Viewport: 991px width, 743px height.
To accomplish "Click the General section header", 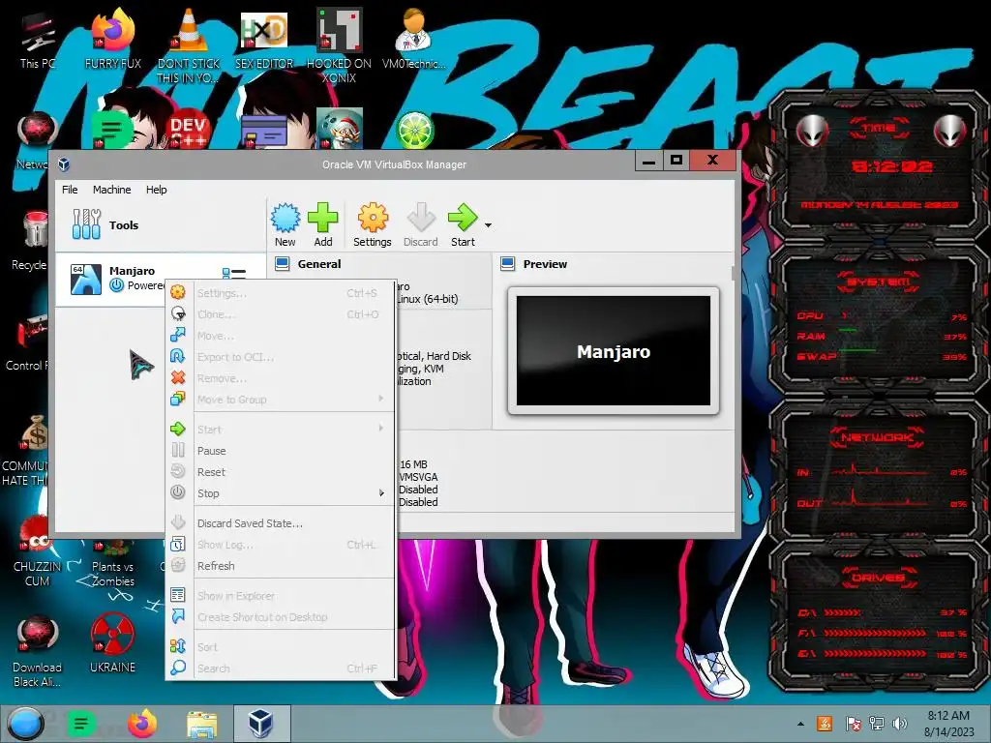I will pos(319,264).
